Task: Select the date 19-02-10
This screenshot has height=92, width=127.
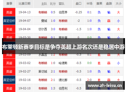Action: 24,88
